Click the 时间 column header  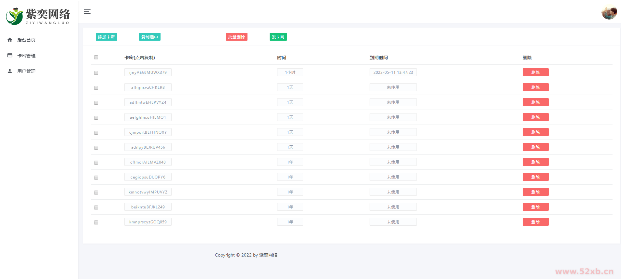[282, 58]
